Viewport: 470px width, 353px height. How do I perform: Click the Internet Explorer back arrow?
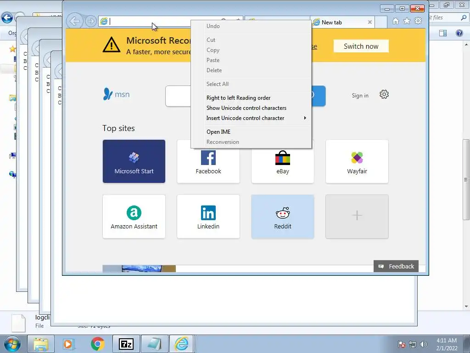click(x=74, y=21)
